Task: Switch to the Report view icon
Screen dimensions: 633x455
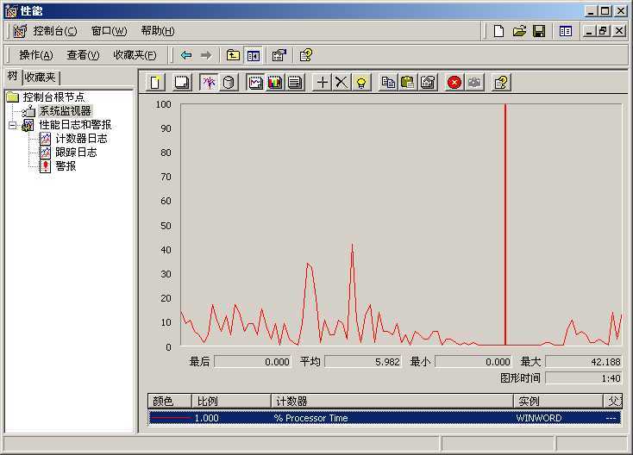Action: pyautogui.click(x=295, y=83)
